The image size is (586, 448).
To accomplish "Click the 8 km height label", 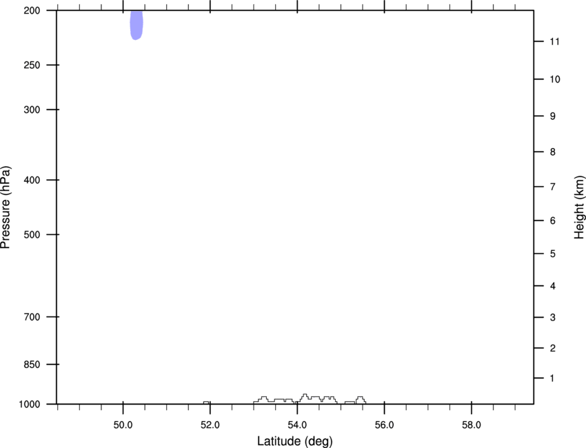I will pos(553,152).
